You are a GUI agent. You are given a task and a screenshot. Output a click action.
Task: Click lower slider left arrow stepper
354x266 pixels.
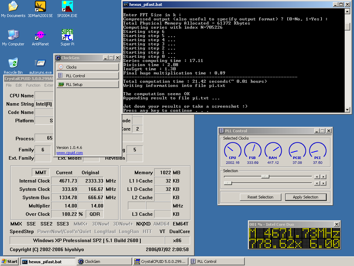tap(317, 183)
